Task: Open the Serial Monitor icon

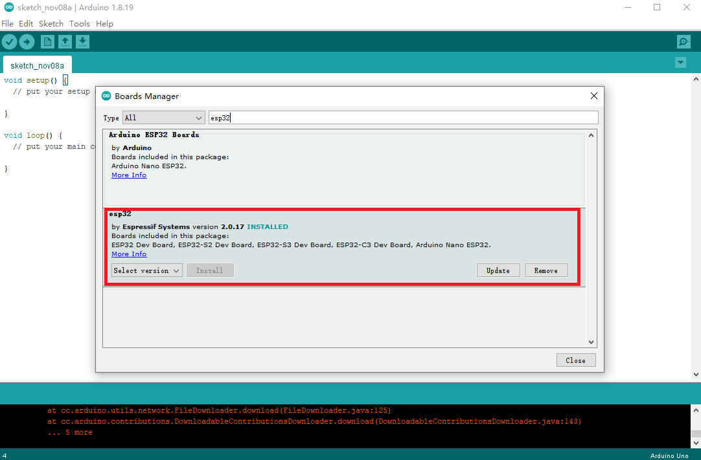Action: pyautogui.click(x=684, y=42)
